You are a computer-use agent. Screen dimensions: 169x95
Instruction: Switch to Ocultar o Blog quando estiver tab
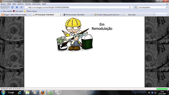[x=109, y=15]
